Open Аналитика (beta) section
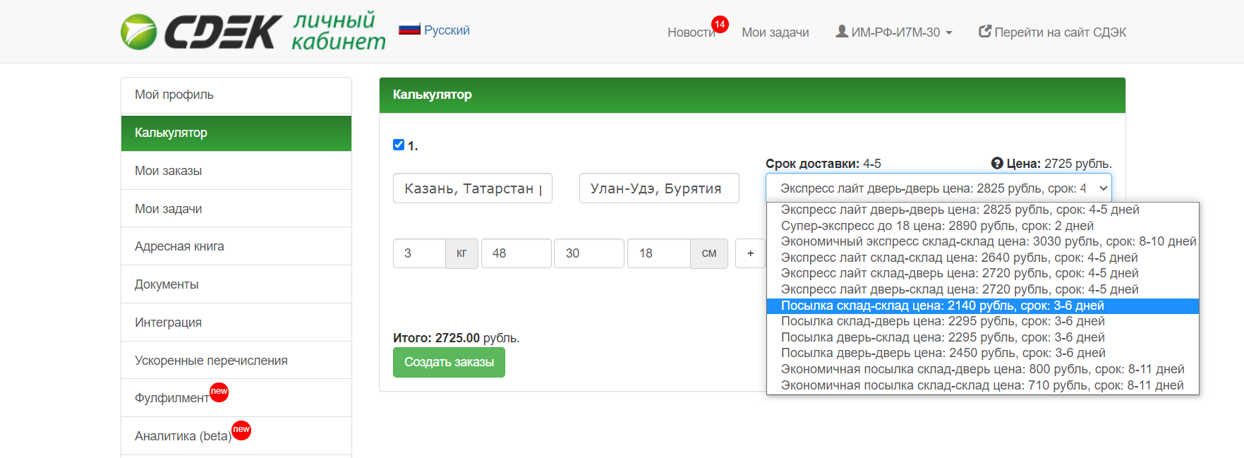This screenshot has height=458, width=1244. click(x=236, y=436)
